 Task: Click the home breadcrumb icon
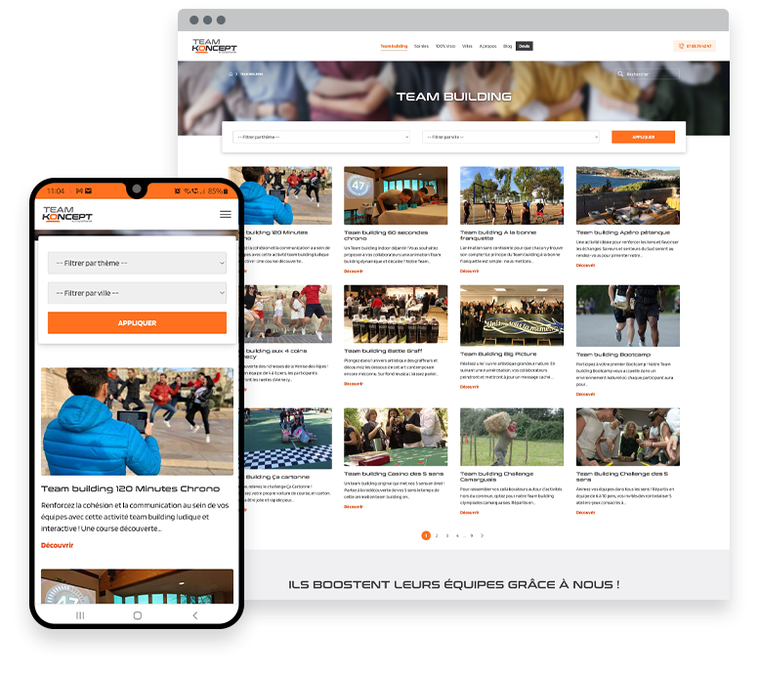click(x=231, y=73)
